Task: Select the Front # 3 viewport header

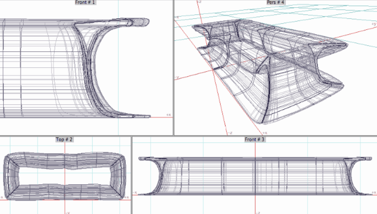Action: click(x=254, y=140)
